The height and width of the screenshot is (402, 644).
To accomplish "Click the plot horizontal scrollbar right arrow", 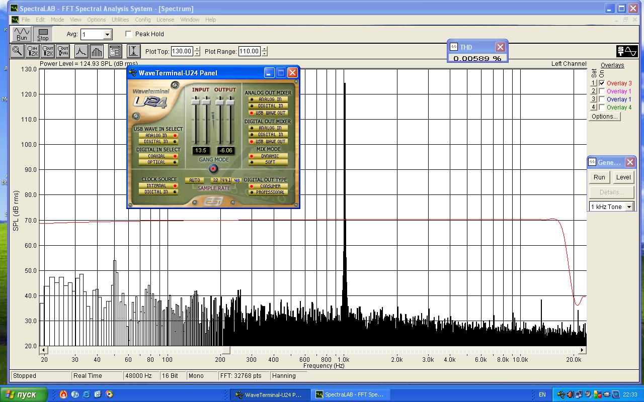I will 582,350.
